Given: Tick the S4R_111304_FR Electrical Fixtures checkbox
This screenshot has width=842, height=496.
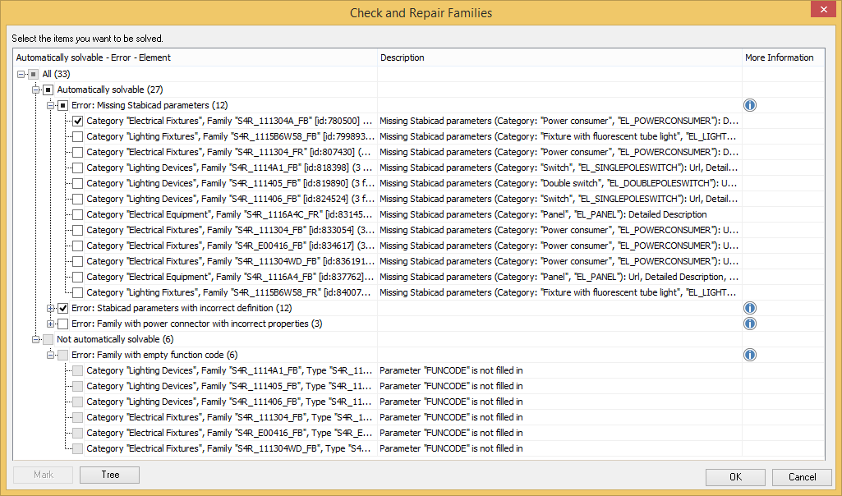Looking at the screenshot, I should pos(78,153).
